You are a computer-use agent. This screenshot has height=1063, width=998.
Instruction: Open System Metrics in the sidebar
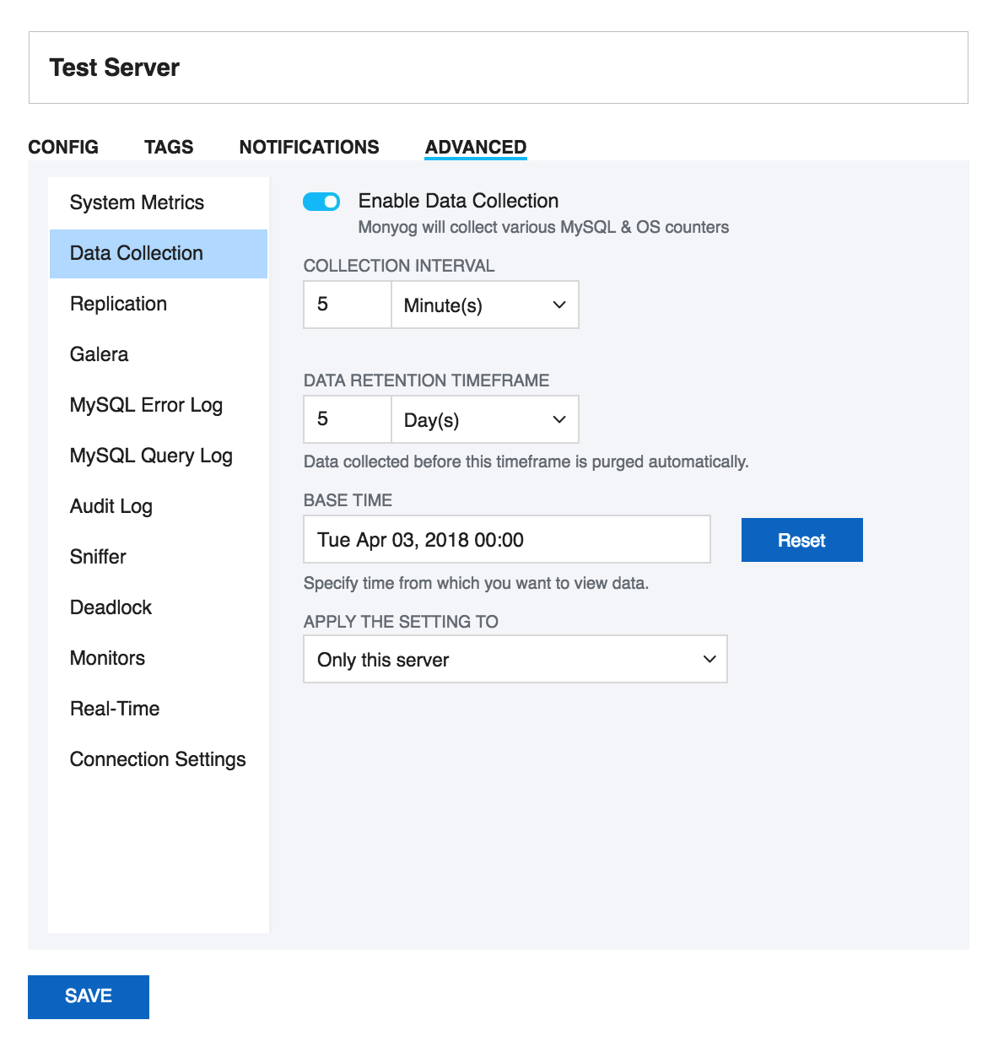point(137,202)
